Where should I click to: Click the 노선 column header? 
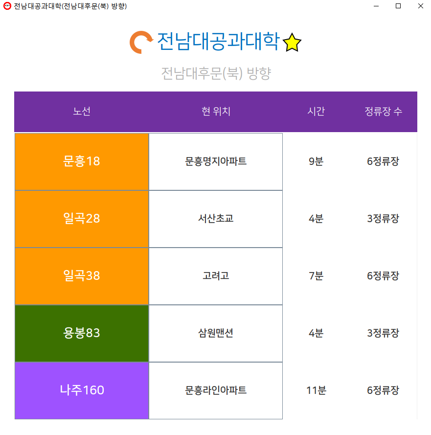(82, 111)
